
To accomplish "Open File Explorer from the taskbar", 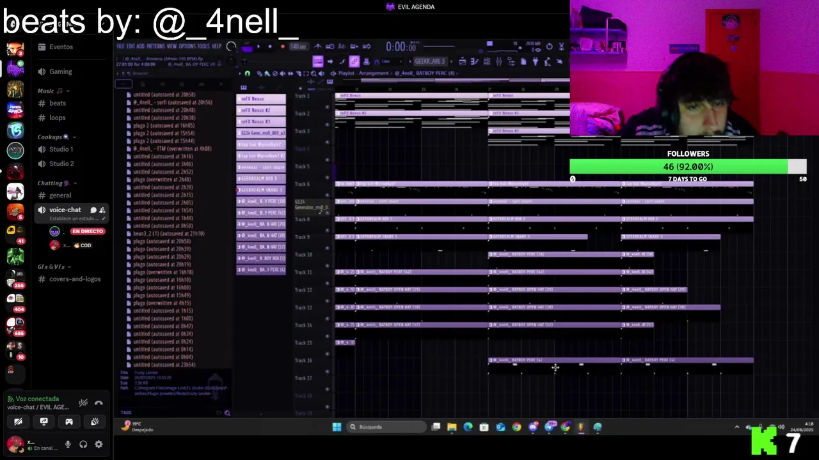I will coord(452,427).
